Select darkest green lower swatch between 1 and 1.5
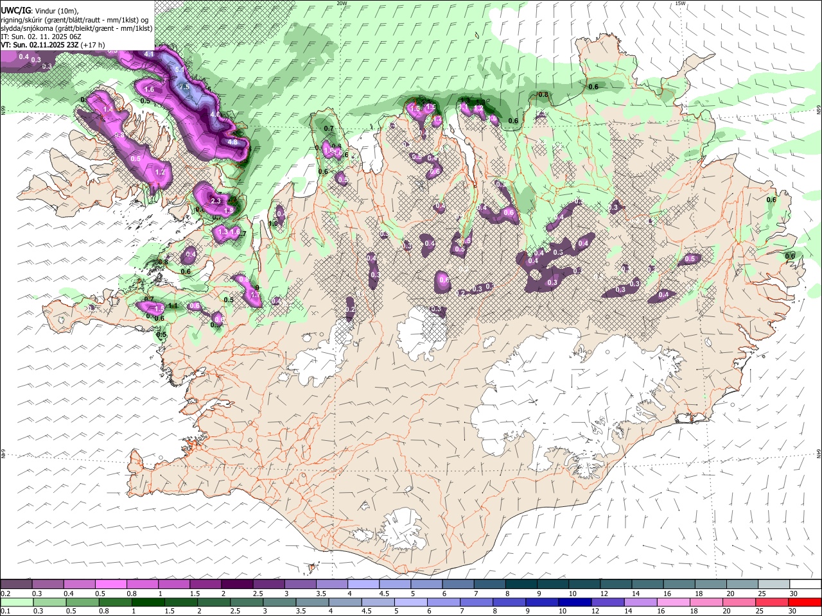Image resolution: width=822 pixels, height=616 pixels. click(x=148, y=602)
